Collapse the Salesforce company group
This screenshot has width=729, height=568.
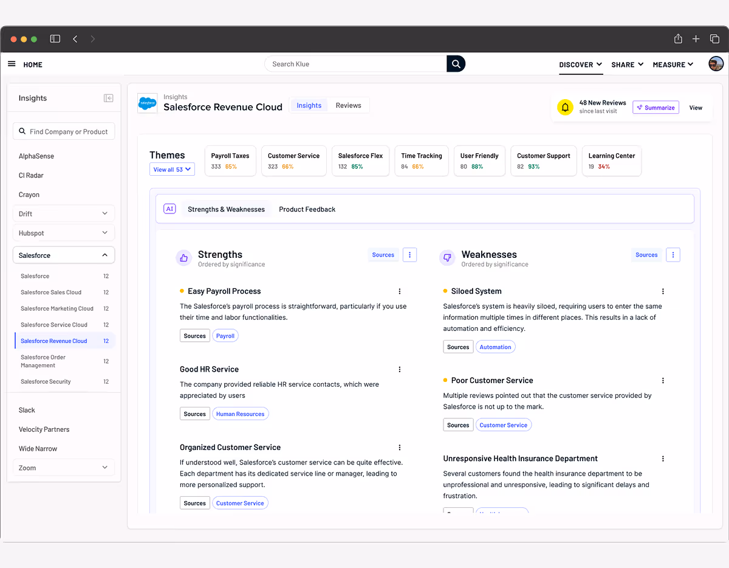[x=64, y=255]
